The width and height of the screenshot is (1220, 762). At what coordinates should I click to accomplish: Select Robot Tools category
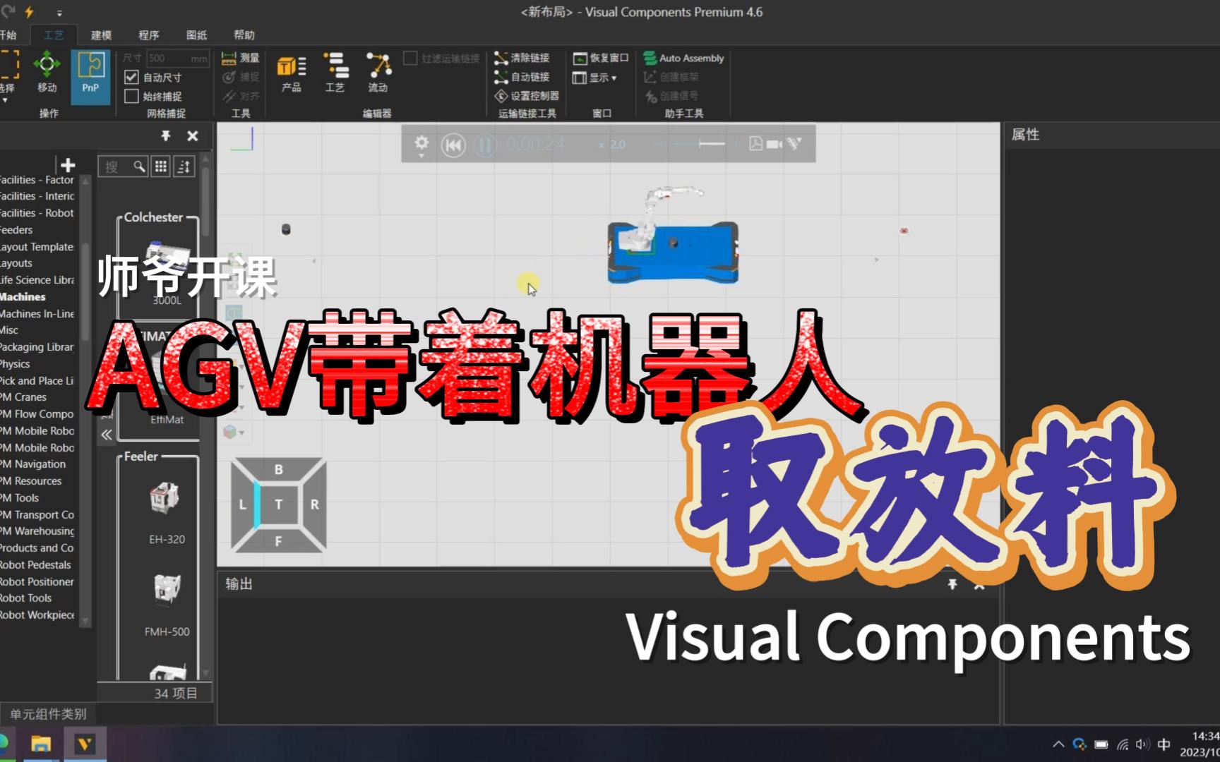click(26, 598)
